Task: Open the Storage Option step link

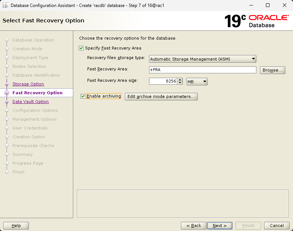Action: (x=28, y=84)
